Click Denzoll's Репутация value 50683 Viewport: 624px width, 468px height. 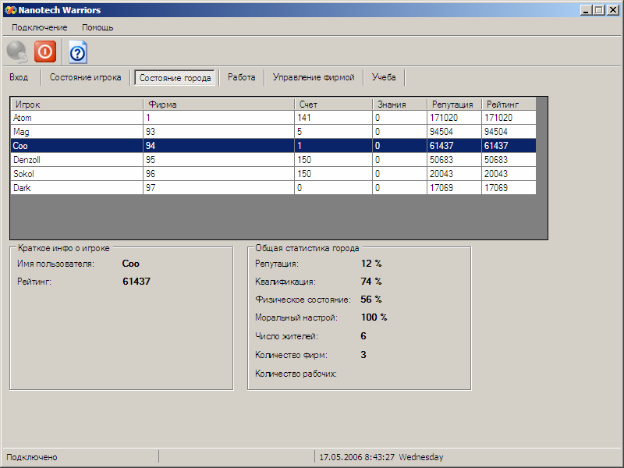point(454,160)
